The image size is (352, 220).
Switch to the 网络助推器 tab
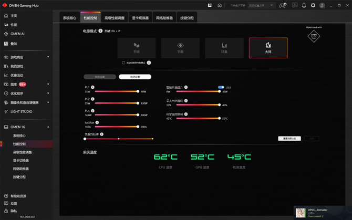164,18
